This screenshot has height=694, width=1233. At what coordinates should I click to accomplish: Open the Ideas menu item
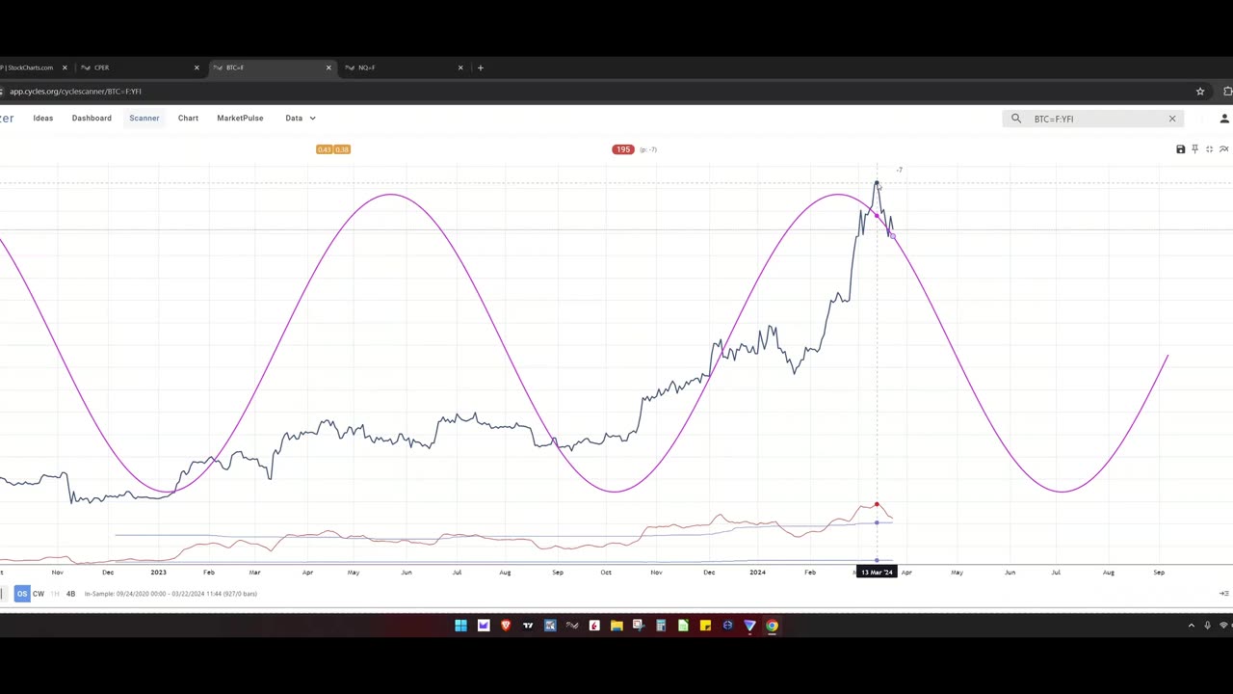coord(43,118)
